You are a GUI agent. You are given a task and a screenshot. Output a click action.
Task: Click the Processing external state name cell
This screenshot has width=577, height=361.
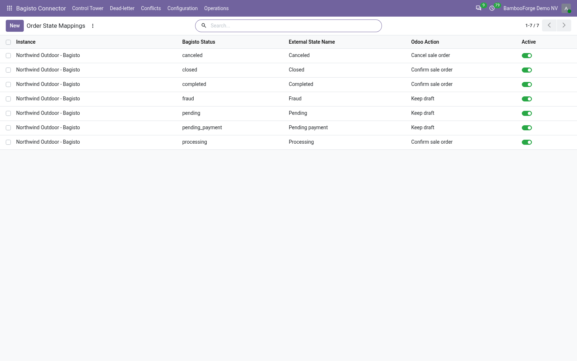tap(301, 142)
